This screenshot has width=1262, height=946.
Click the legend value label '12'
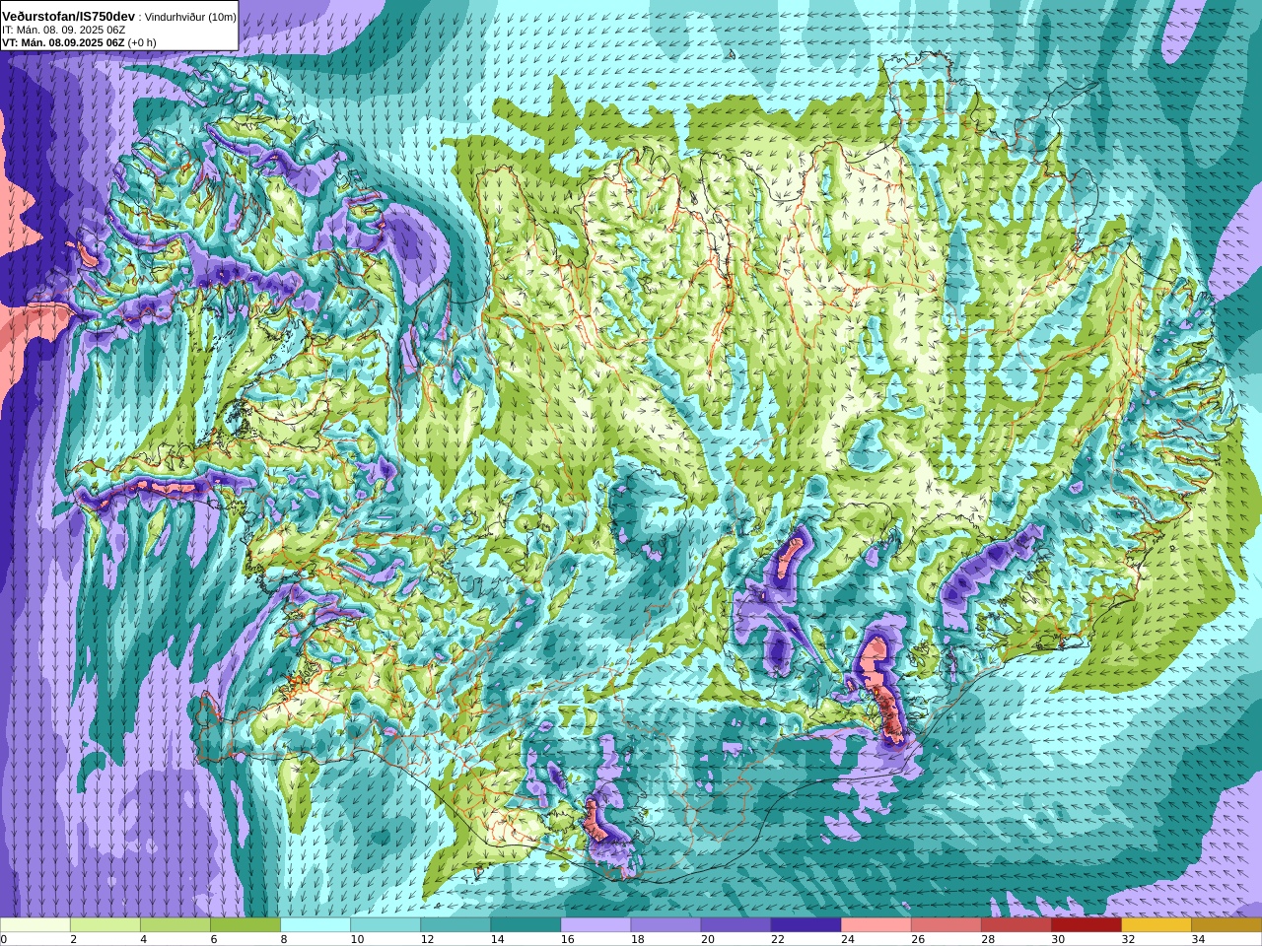(427, 939)
